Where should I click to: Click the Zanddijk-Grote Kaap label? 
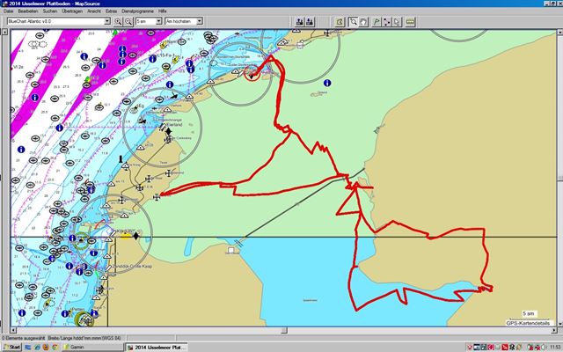(133, 266)
